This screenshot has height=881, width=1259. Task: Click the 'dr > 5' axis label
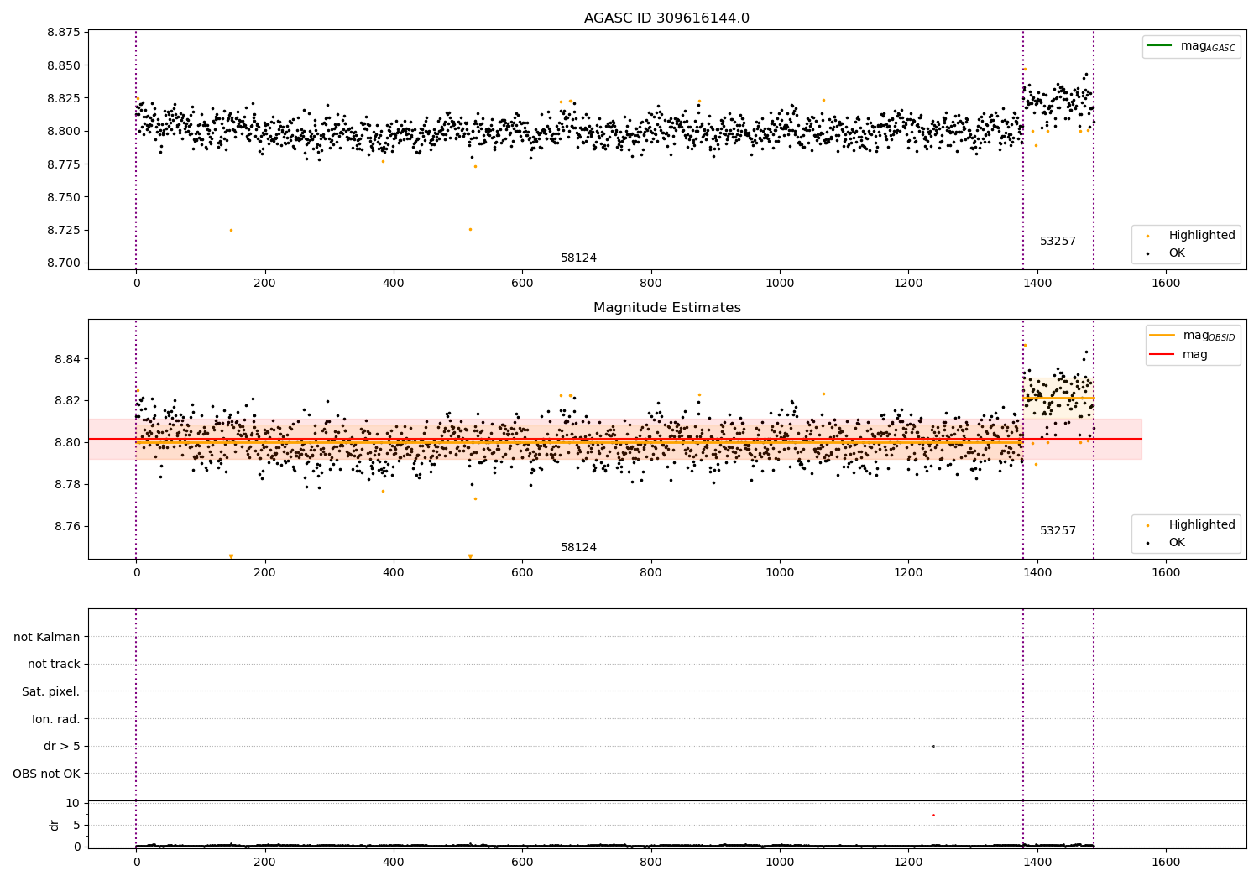tap(62, 747)
